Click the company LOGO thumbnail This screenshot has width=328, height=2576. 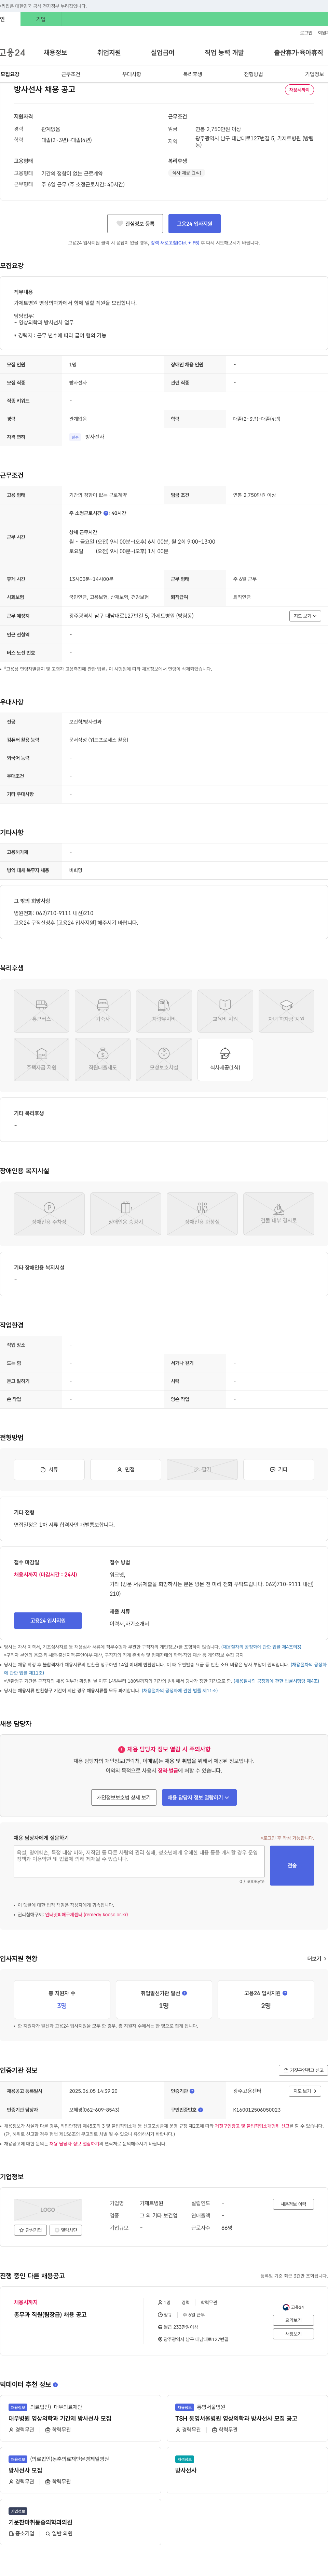tap(48, 2210)
